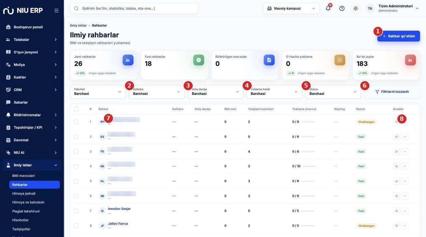Open the Ilmiy daraja filter dropdown
The height and width of the screenshot is (237, 426).
click(x=216, y=92)
